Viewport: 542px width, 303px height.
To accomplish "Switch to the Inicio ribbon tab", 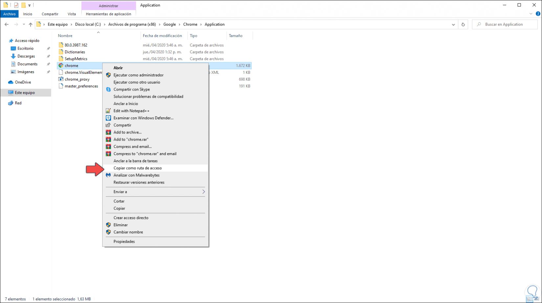I will [x=28, y=14].
